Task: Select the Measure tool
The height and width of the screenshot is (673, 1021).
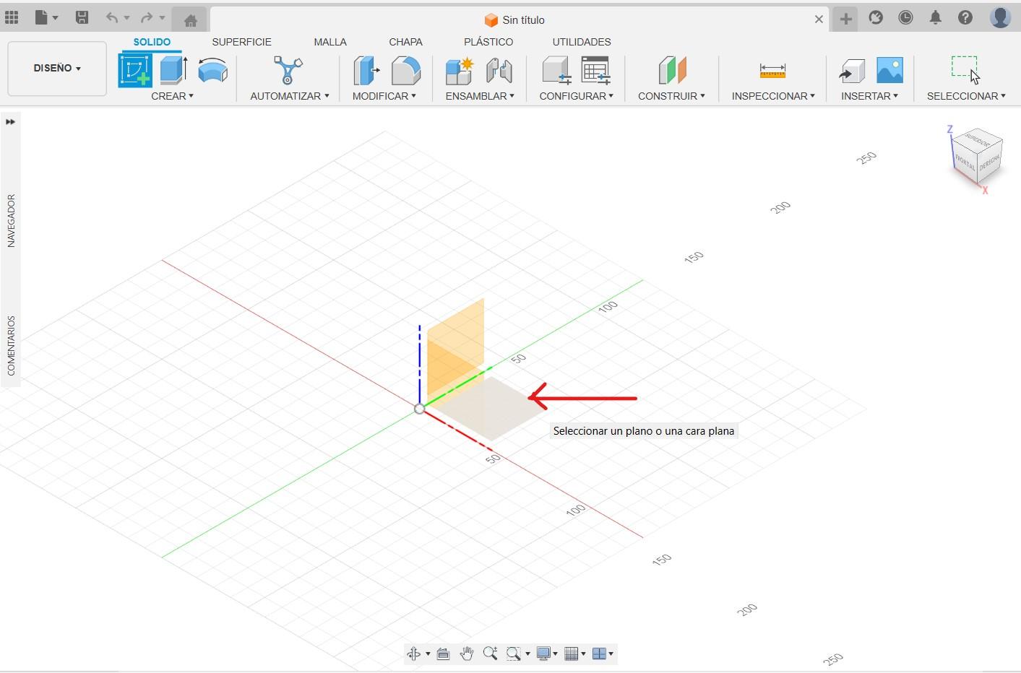Action: tap(772, 71)
